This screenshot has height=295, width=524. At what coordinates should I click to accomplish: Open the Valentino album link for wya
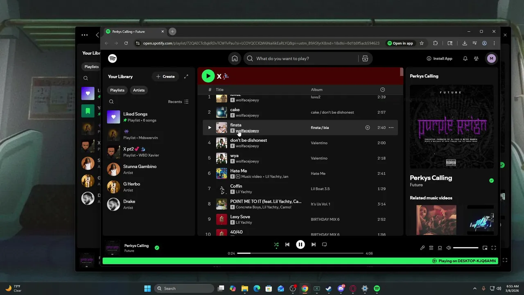click(319, 158)
